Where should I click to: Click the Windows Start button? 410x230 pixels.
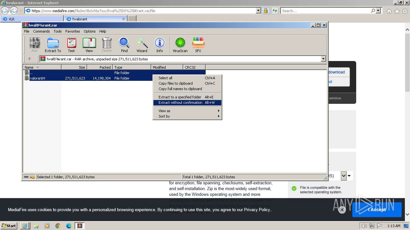[9, 226]
